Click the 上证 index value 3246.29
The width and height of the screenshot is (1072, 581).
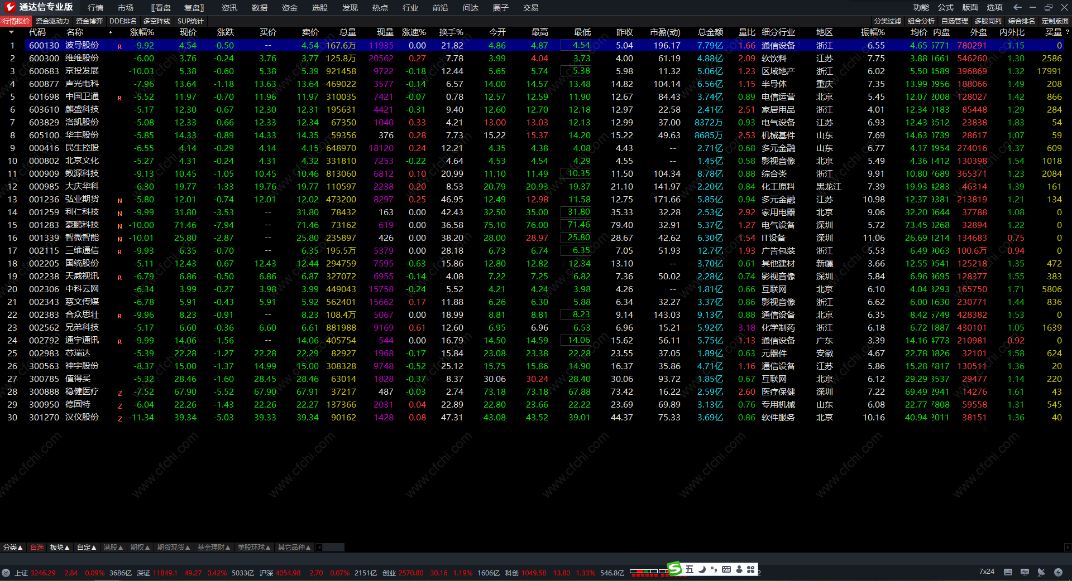(x=43, y=573)
